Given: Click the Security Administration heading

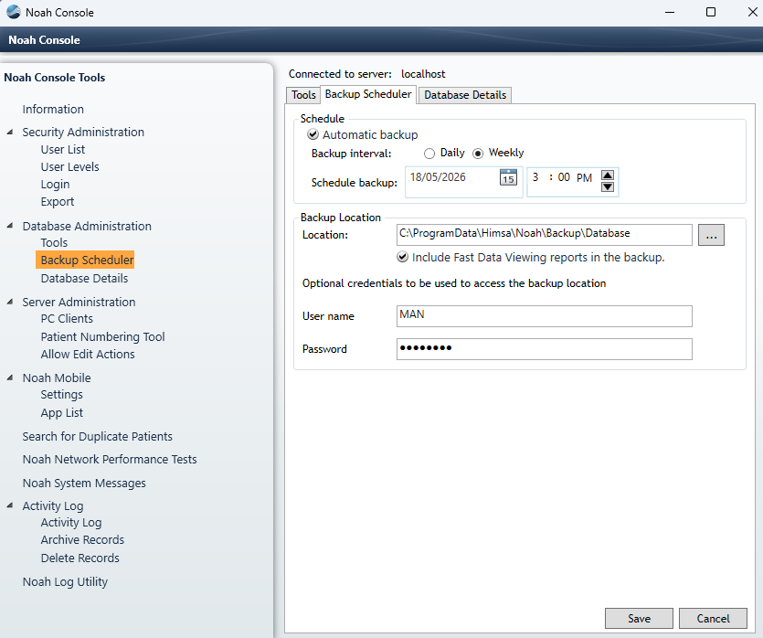Looking at the screenshot, I should 83,132.
